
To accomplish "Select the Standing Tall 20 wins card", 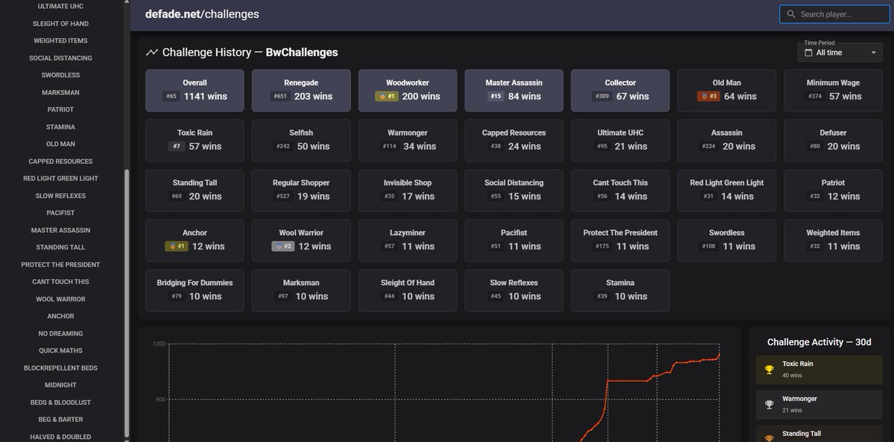I will point(194,190).
